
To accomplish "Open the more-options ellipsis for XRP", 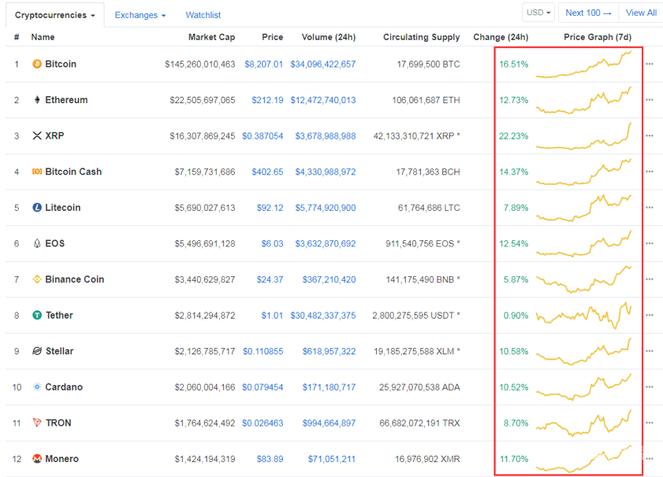I will tap(650, 135).
